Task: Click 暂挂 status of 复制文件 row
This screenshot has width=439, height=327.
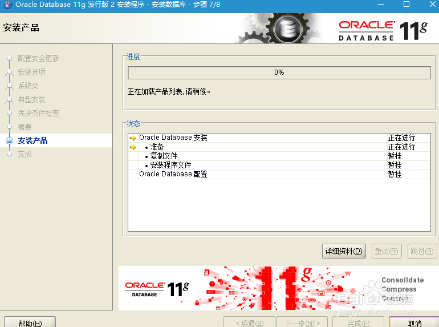Action: [395, 156]
